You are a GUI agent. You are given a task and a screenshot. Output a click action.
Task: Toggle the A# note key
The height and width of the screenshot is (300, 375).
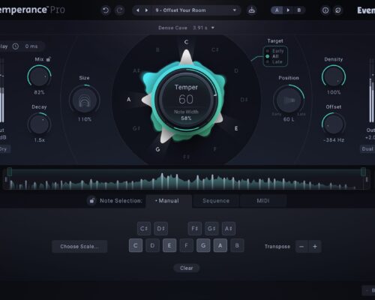point(229,229)
